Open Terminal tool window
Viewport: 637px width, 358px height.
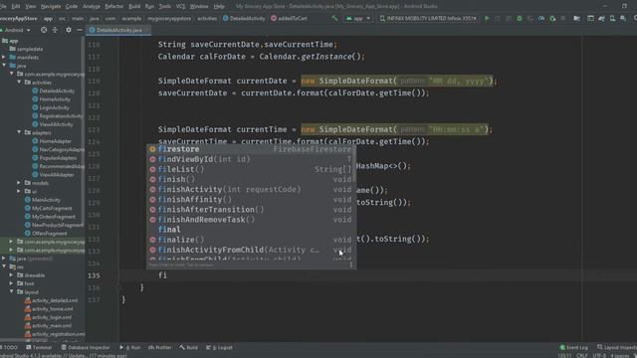39,347
